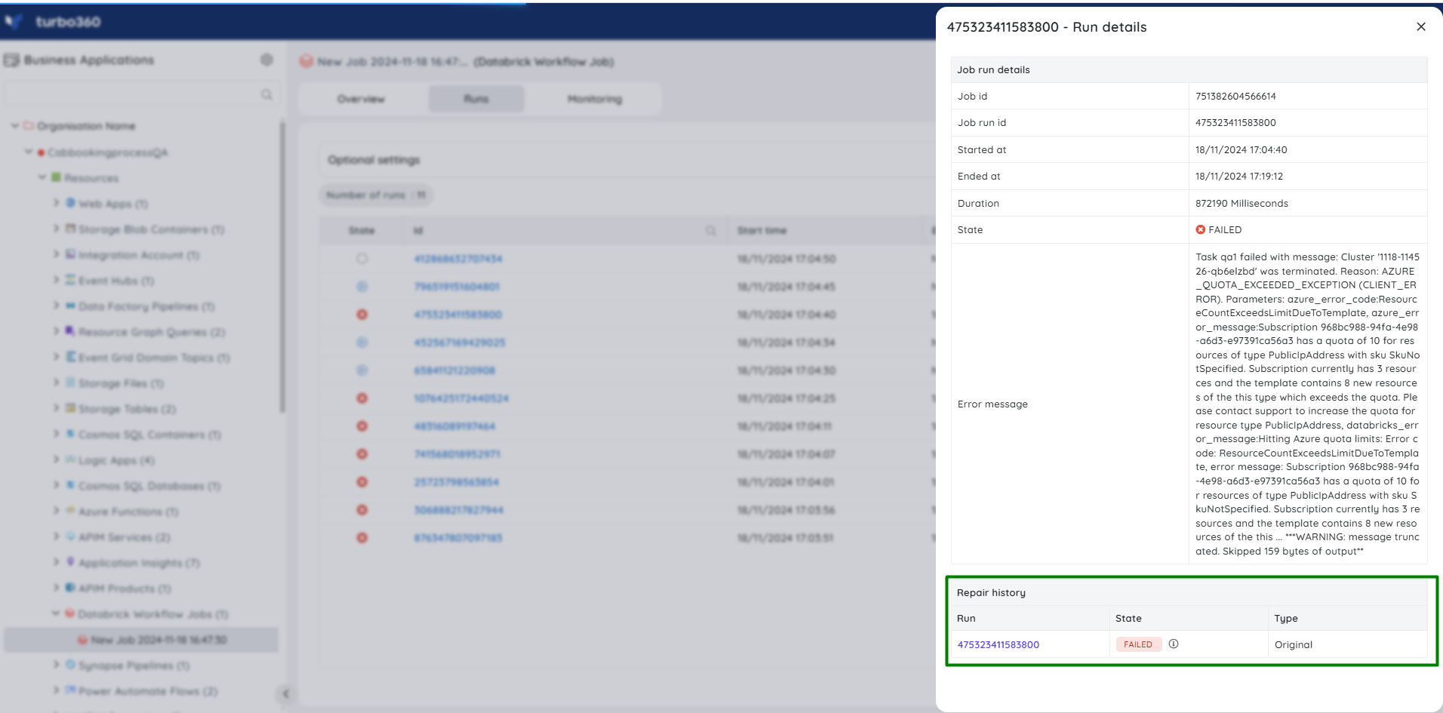This screenshot has height=713, width=1443.
Task: Click info icon next to FAILED badge
Action: [x=1174, y=644]
